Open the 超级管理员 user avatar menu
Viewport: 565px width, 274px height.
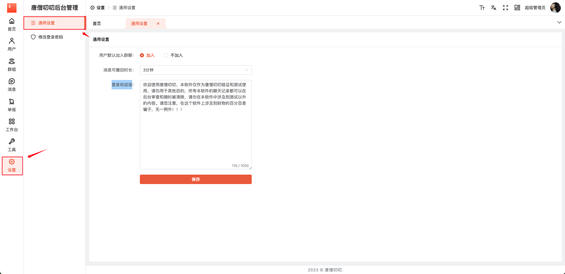pos(555,8)
